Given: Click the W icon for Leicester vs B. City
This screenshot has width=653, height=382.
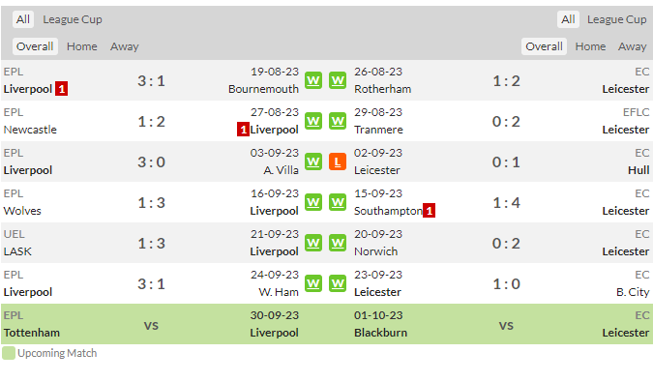Looking at the screenshot, I should [338, 283].
